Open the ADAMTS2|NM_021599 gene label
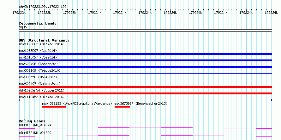The image size is (281, 140). click(x=35, y=133)
